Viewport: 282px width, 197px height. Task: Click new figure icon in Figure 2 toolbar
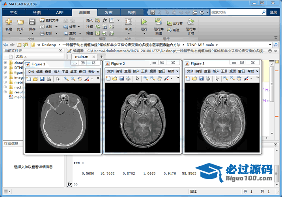[x=108, y=78]
